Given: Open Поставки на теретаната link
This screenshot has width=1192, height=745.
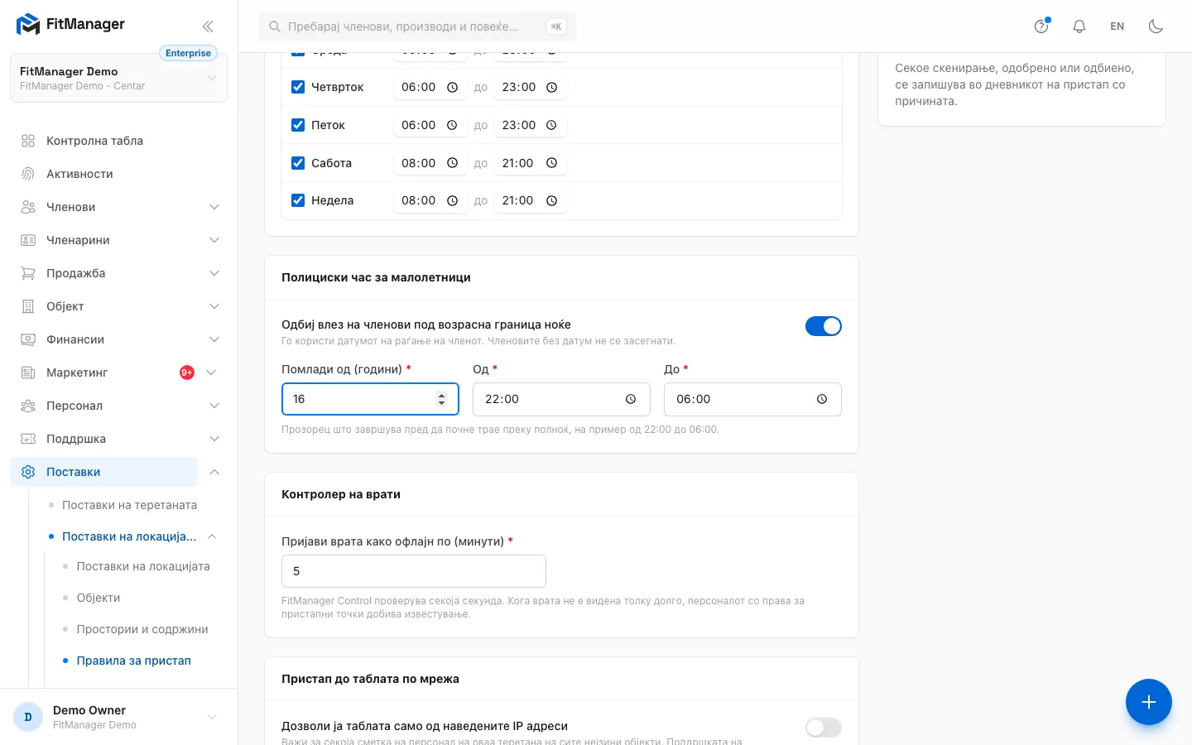Looking at the screenshot, I should click(129, 505).
